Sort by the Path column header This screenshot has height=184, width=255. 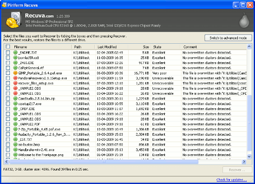coord(83,47)
